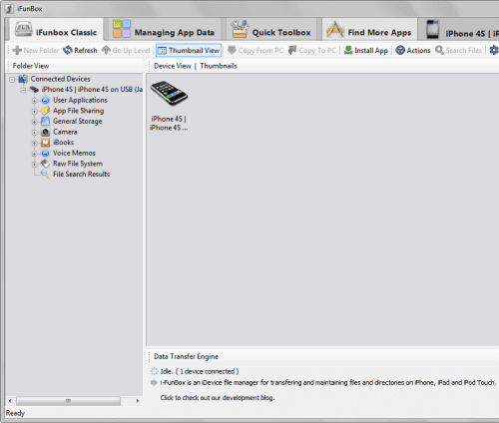This screenshot has width=499, height=423.
Task: Select the iPhone 4S device thumbnail
Action: (169, 106)
